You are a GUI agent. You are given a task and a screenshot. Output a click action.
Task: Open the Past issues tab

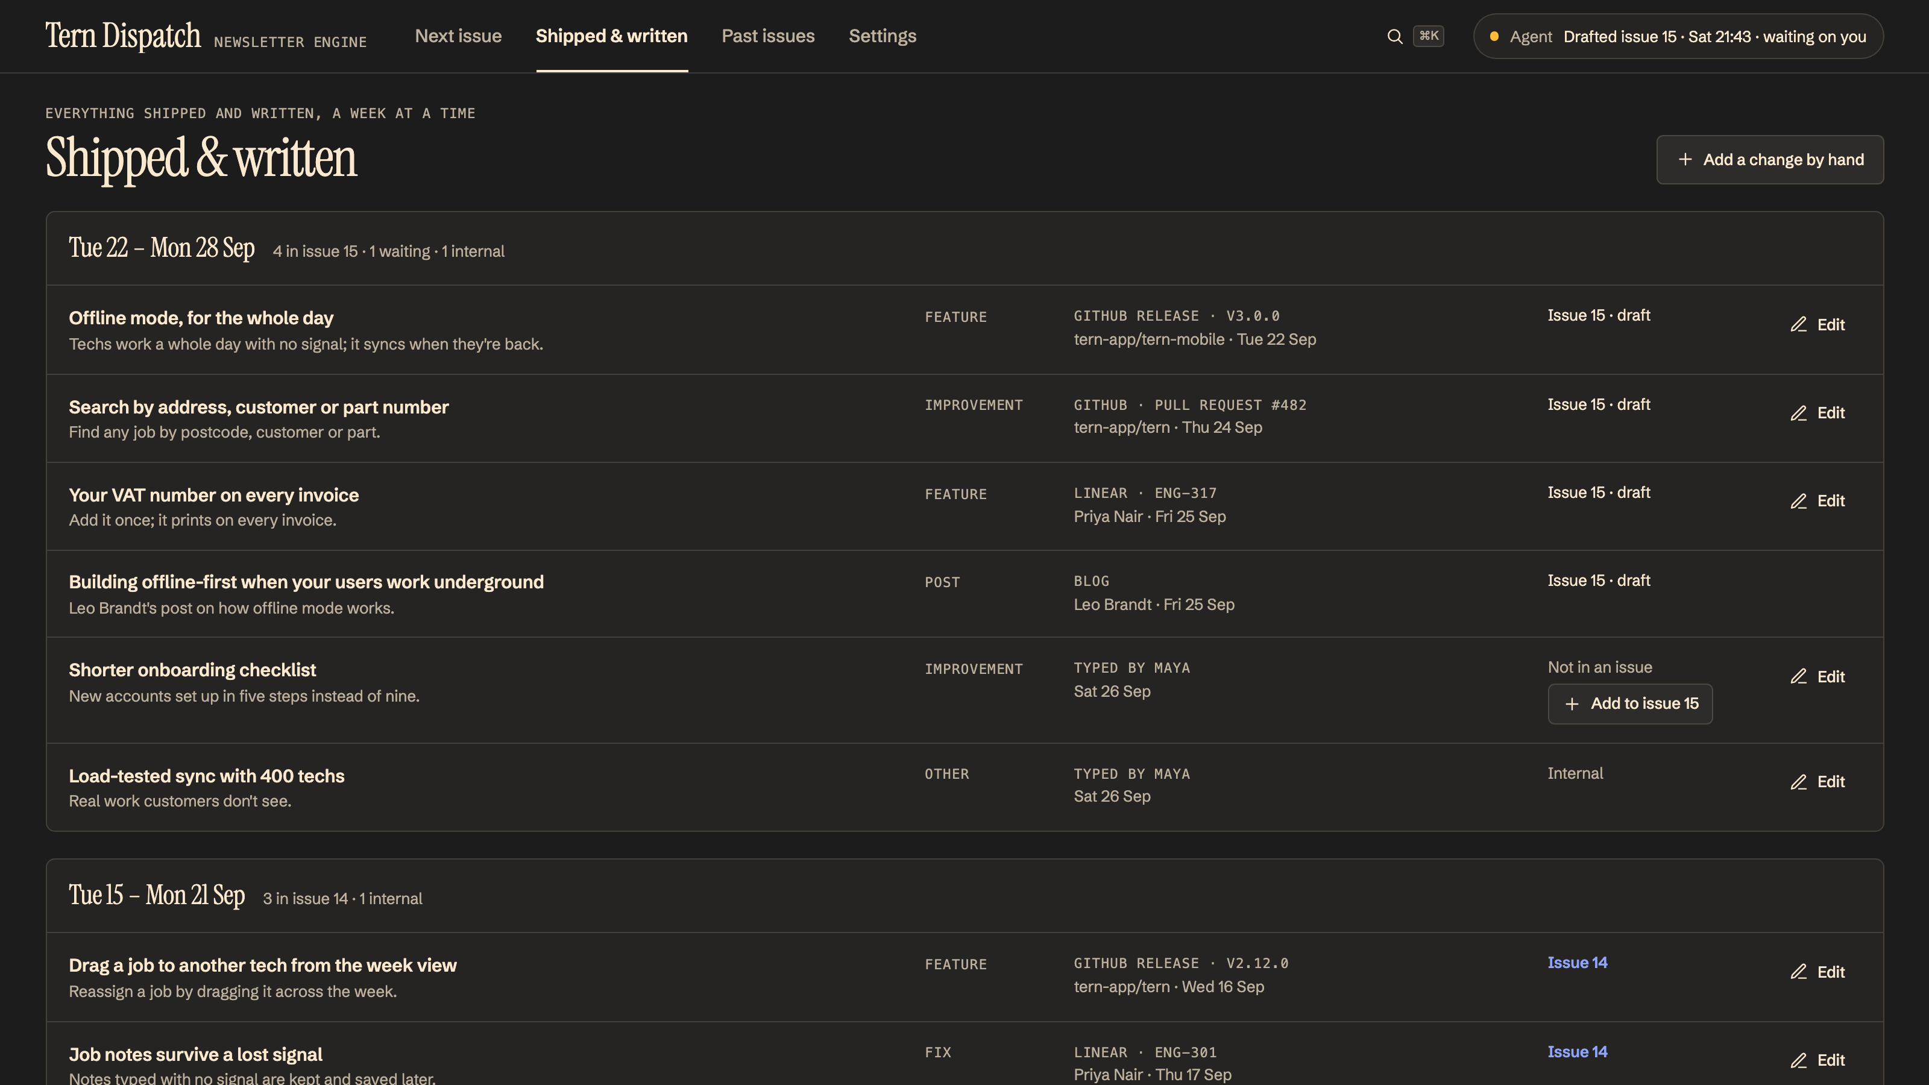coord(767,36)
